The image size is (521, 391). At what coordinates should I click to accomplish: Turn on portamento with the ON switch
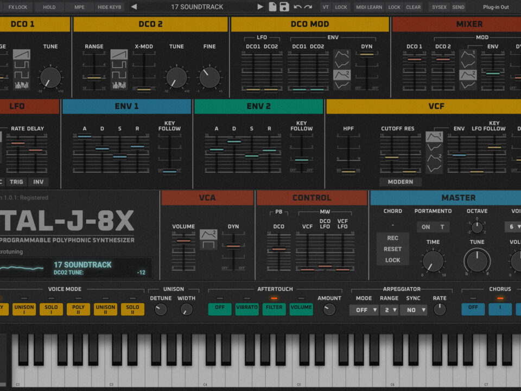(426, 227)
